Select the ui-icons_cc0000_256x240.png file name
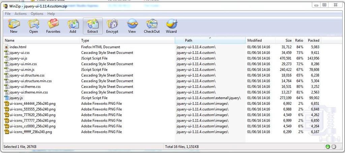The width and height of the screenshot is (345, 153). (x=32, y=126)
